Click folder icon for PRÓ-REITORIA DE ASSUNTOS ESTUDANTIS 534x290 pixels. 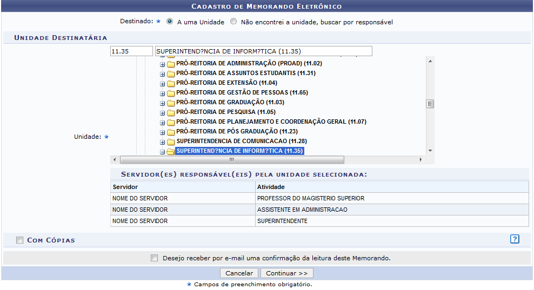pos(171,73)
